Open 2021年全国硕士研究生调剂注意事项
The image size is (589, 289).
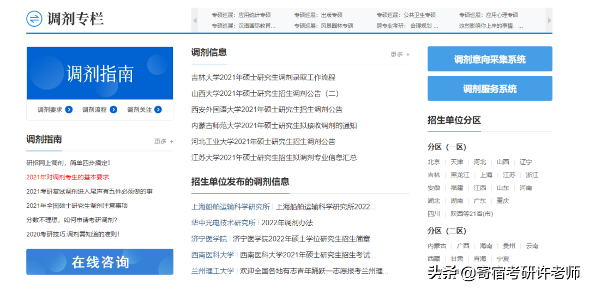click(x=77, y=206)
